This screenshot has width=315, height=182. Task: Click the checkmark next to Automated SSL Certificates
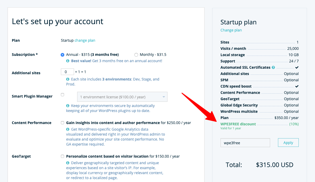pos(297,67)
